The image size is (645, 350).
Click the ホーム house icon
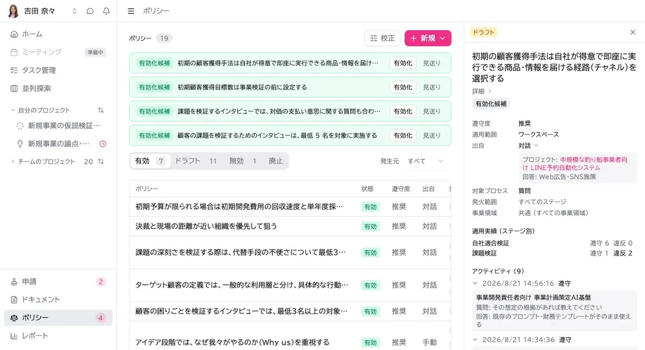(14, 34)
